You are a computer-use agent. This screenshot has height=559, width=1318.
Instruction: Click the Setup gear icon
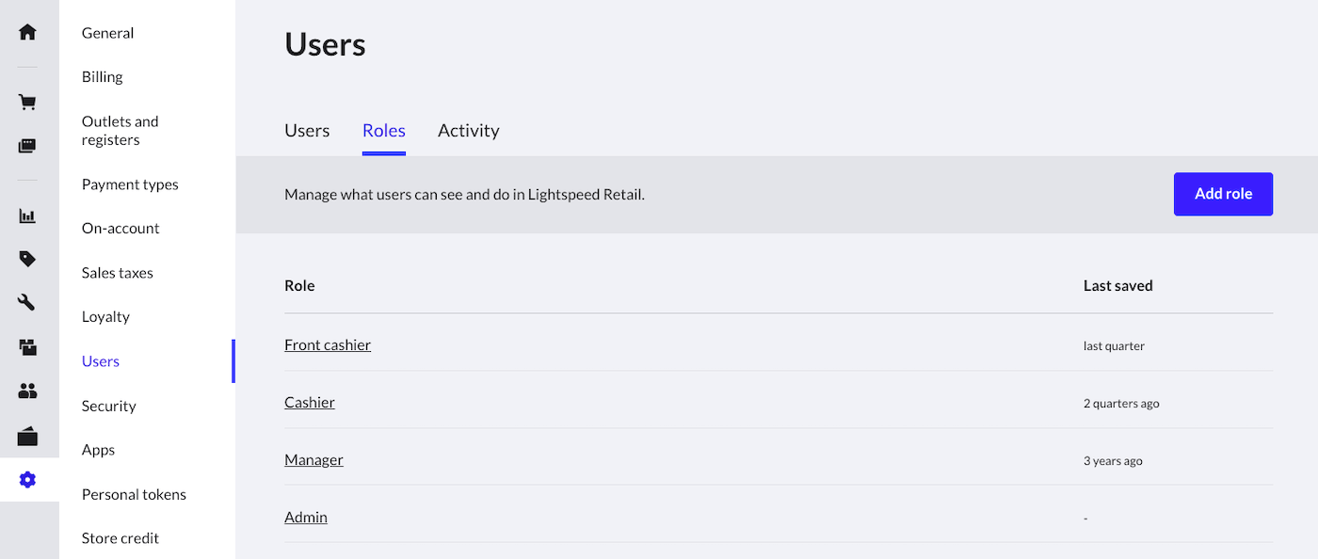click(x=28, y=480)
